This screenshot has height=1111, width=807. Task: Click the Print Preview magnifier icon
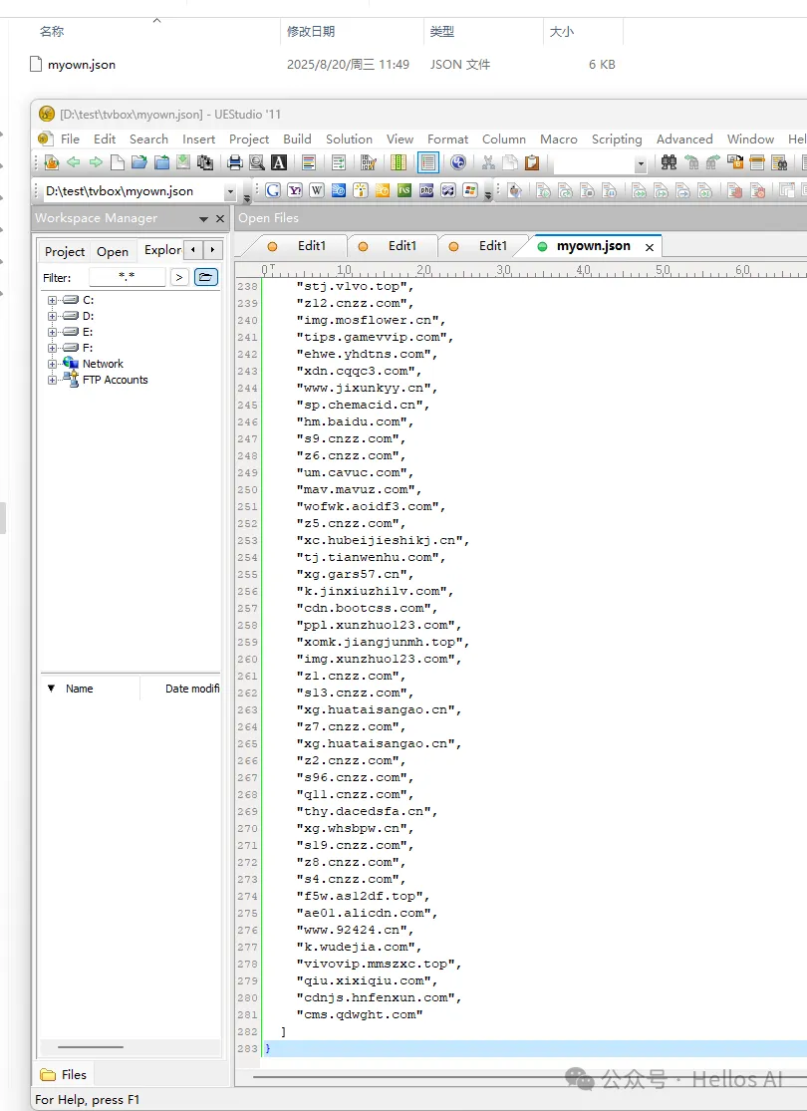point(257,162)
